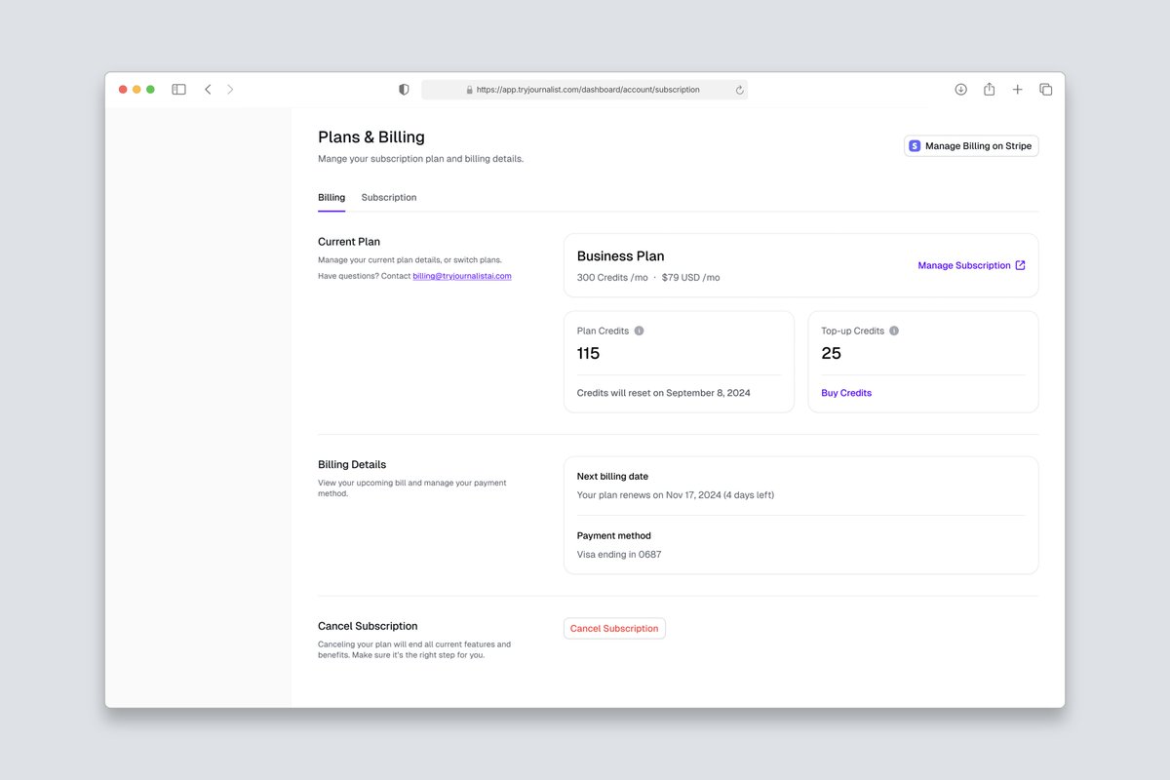Image resolution: width=1170 pixels, height=780 pixels.
Task: Go forward with the right chevron
Action: (x=230, y=90)
